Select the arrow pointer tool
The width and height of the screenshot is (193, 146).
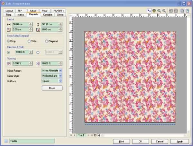(149, 11)
